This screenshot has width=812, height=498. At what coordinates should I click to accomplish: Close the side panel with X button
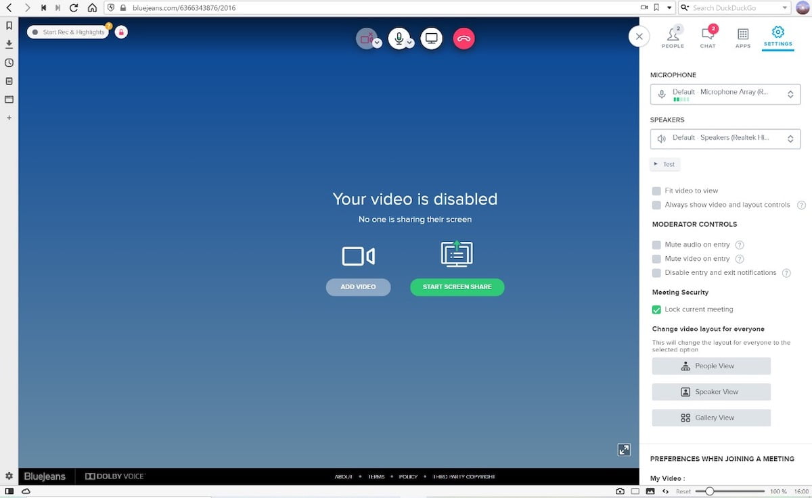(639, 36)
